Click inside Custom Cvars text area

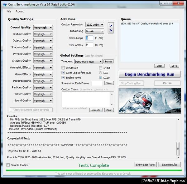86,99
